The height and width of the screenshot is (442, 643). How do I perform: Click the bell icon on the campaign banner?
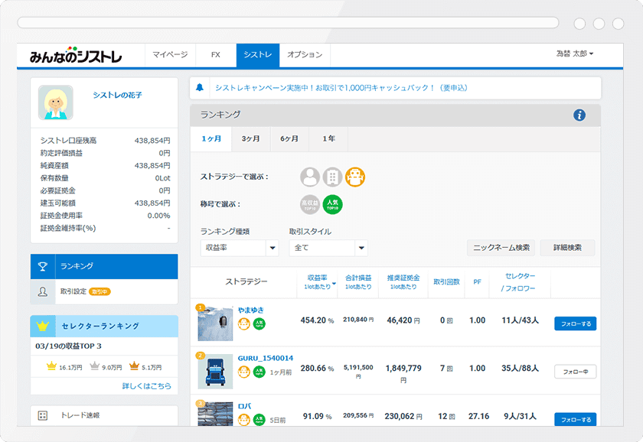tap(199, 88)
